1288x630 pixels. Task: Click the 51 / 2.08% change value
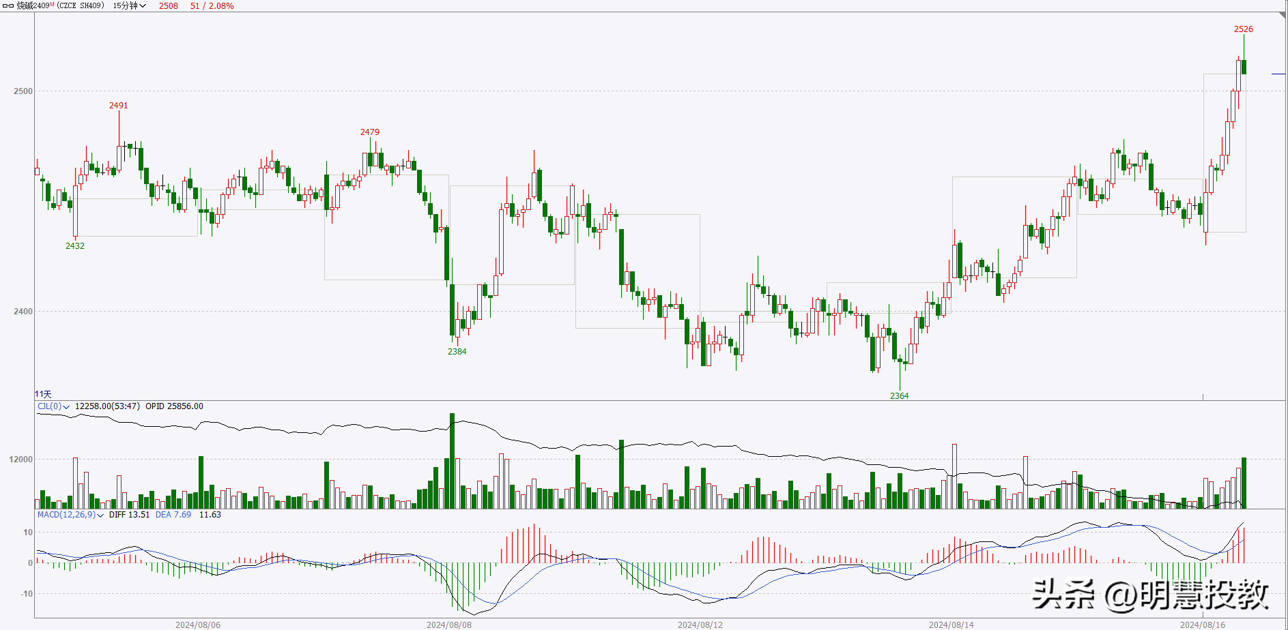click(212, 5)
